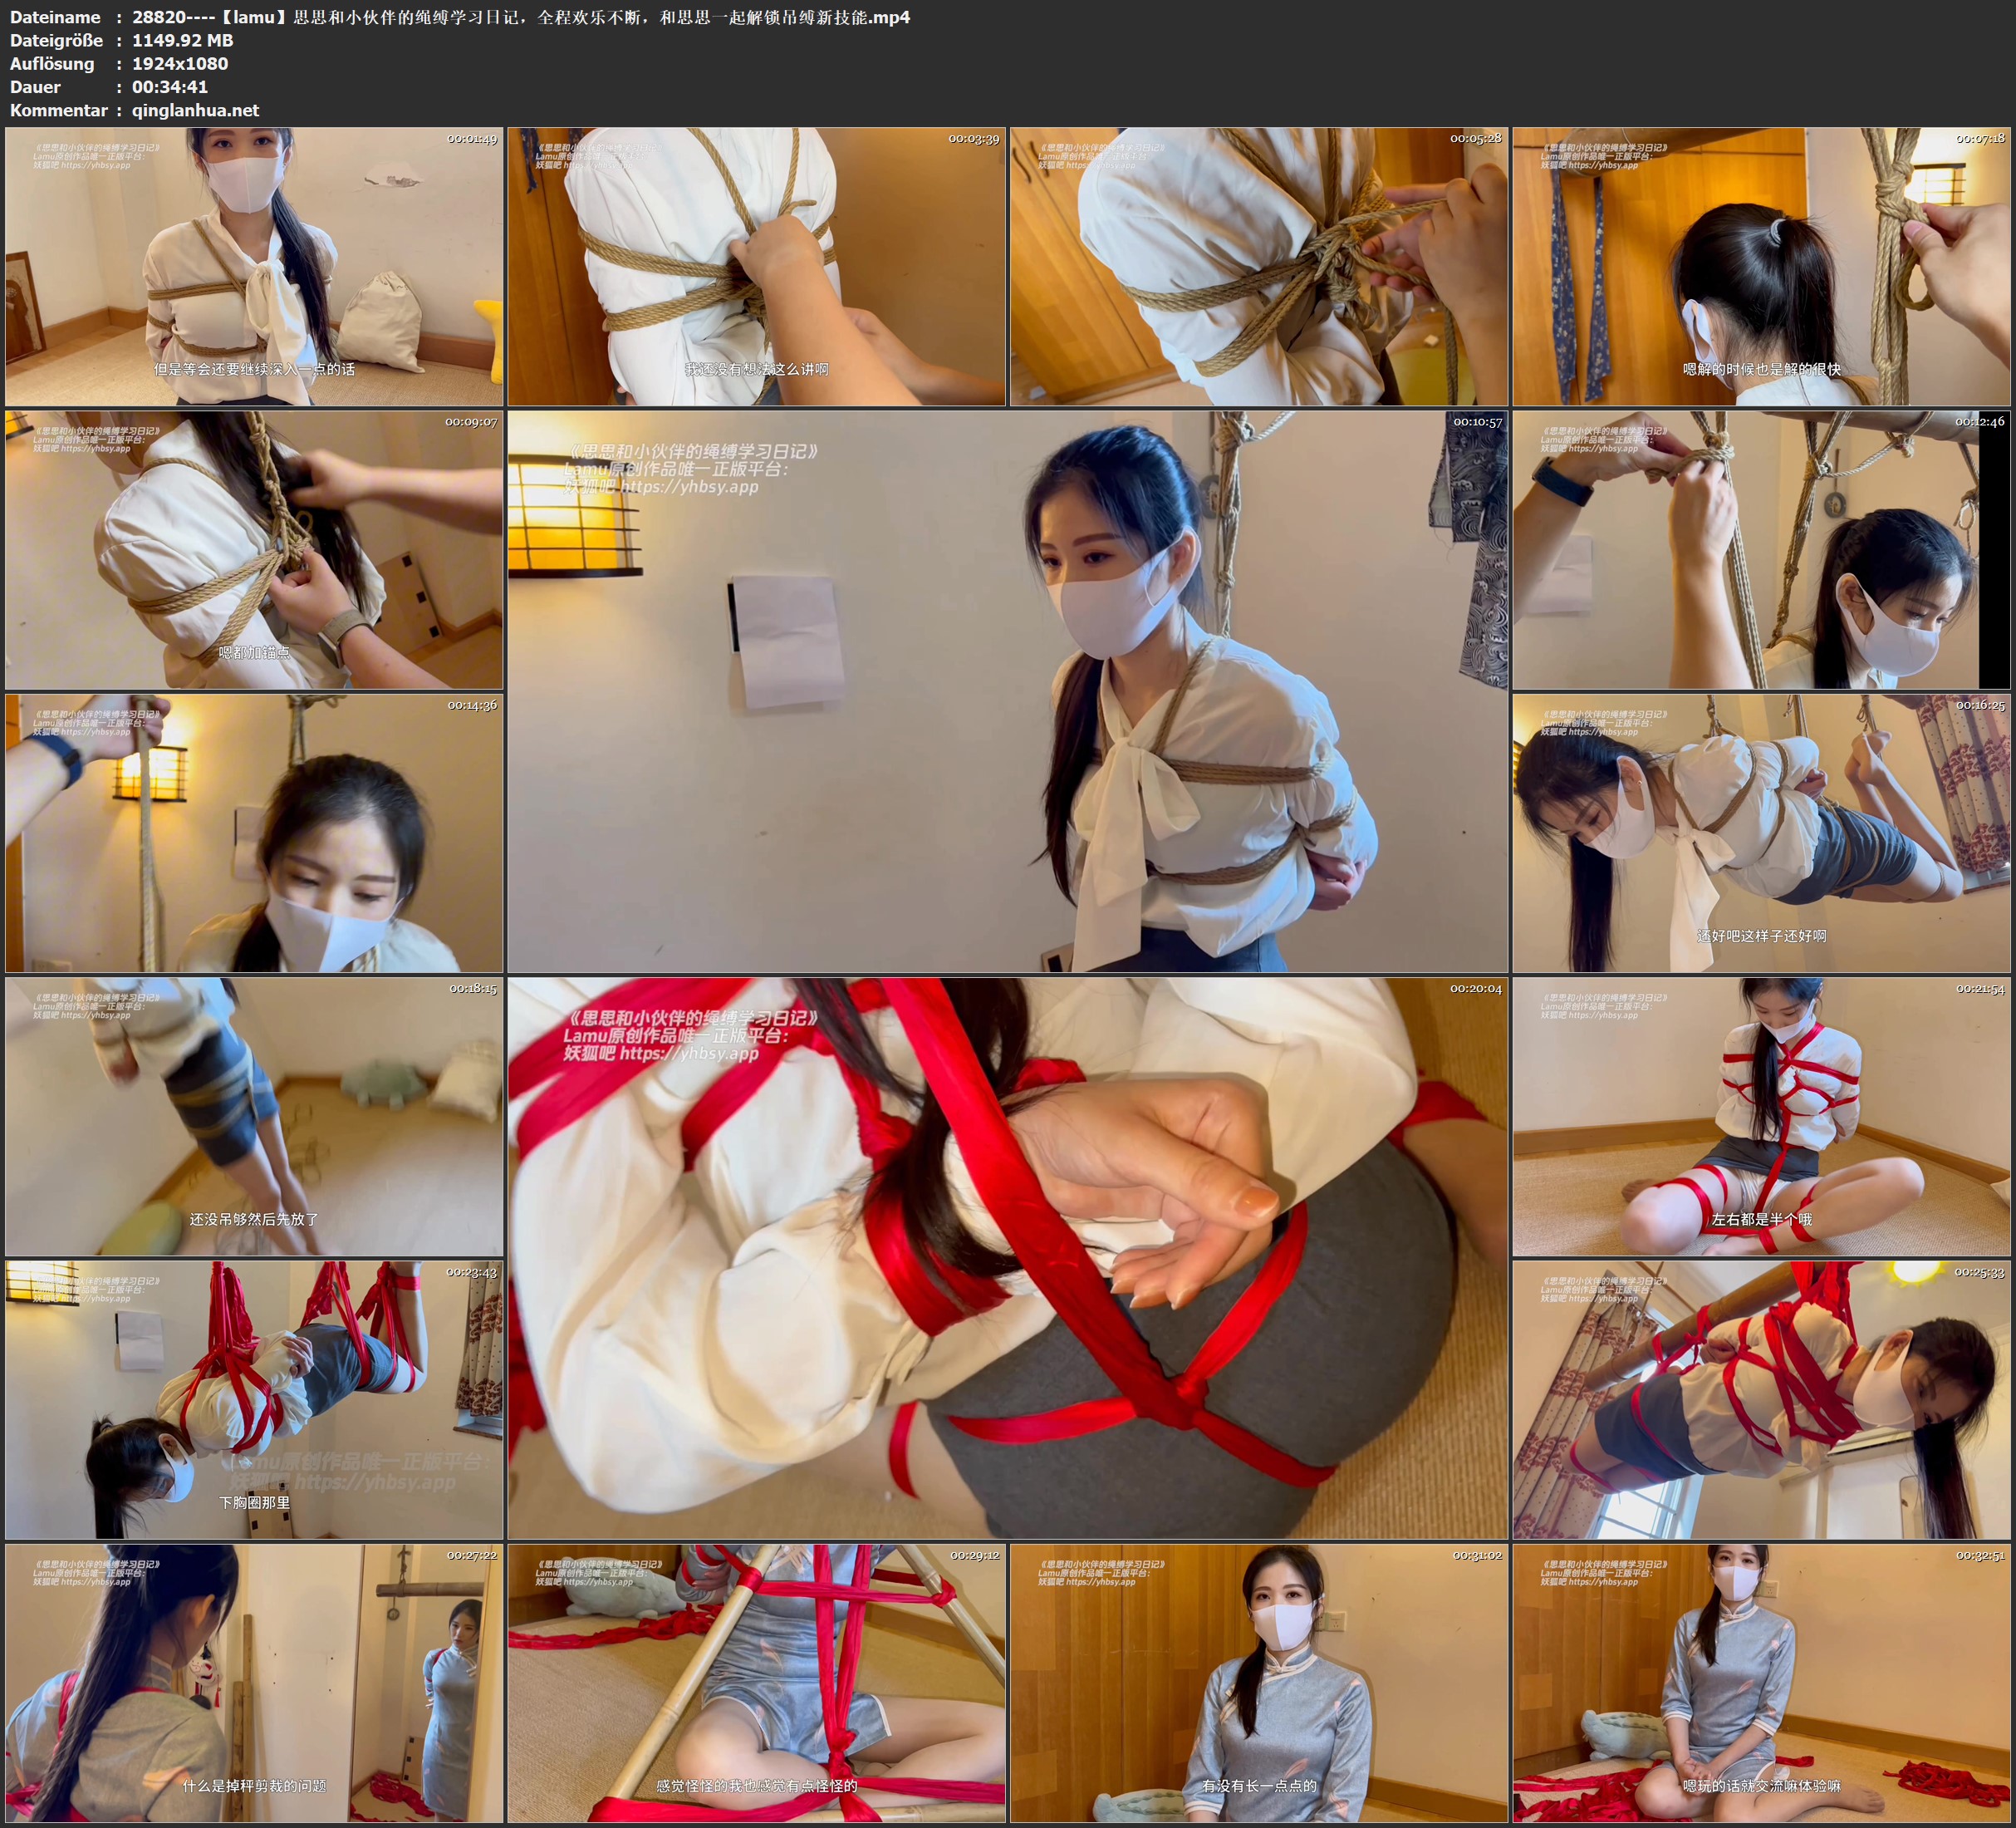Screen dimensions: 2016x1828
Task: Click the thumbnail timestamped 00:01:49
Action: pyautogui.click(x=254, y=266)
